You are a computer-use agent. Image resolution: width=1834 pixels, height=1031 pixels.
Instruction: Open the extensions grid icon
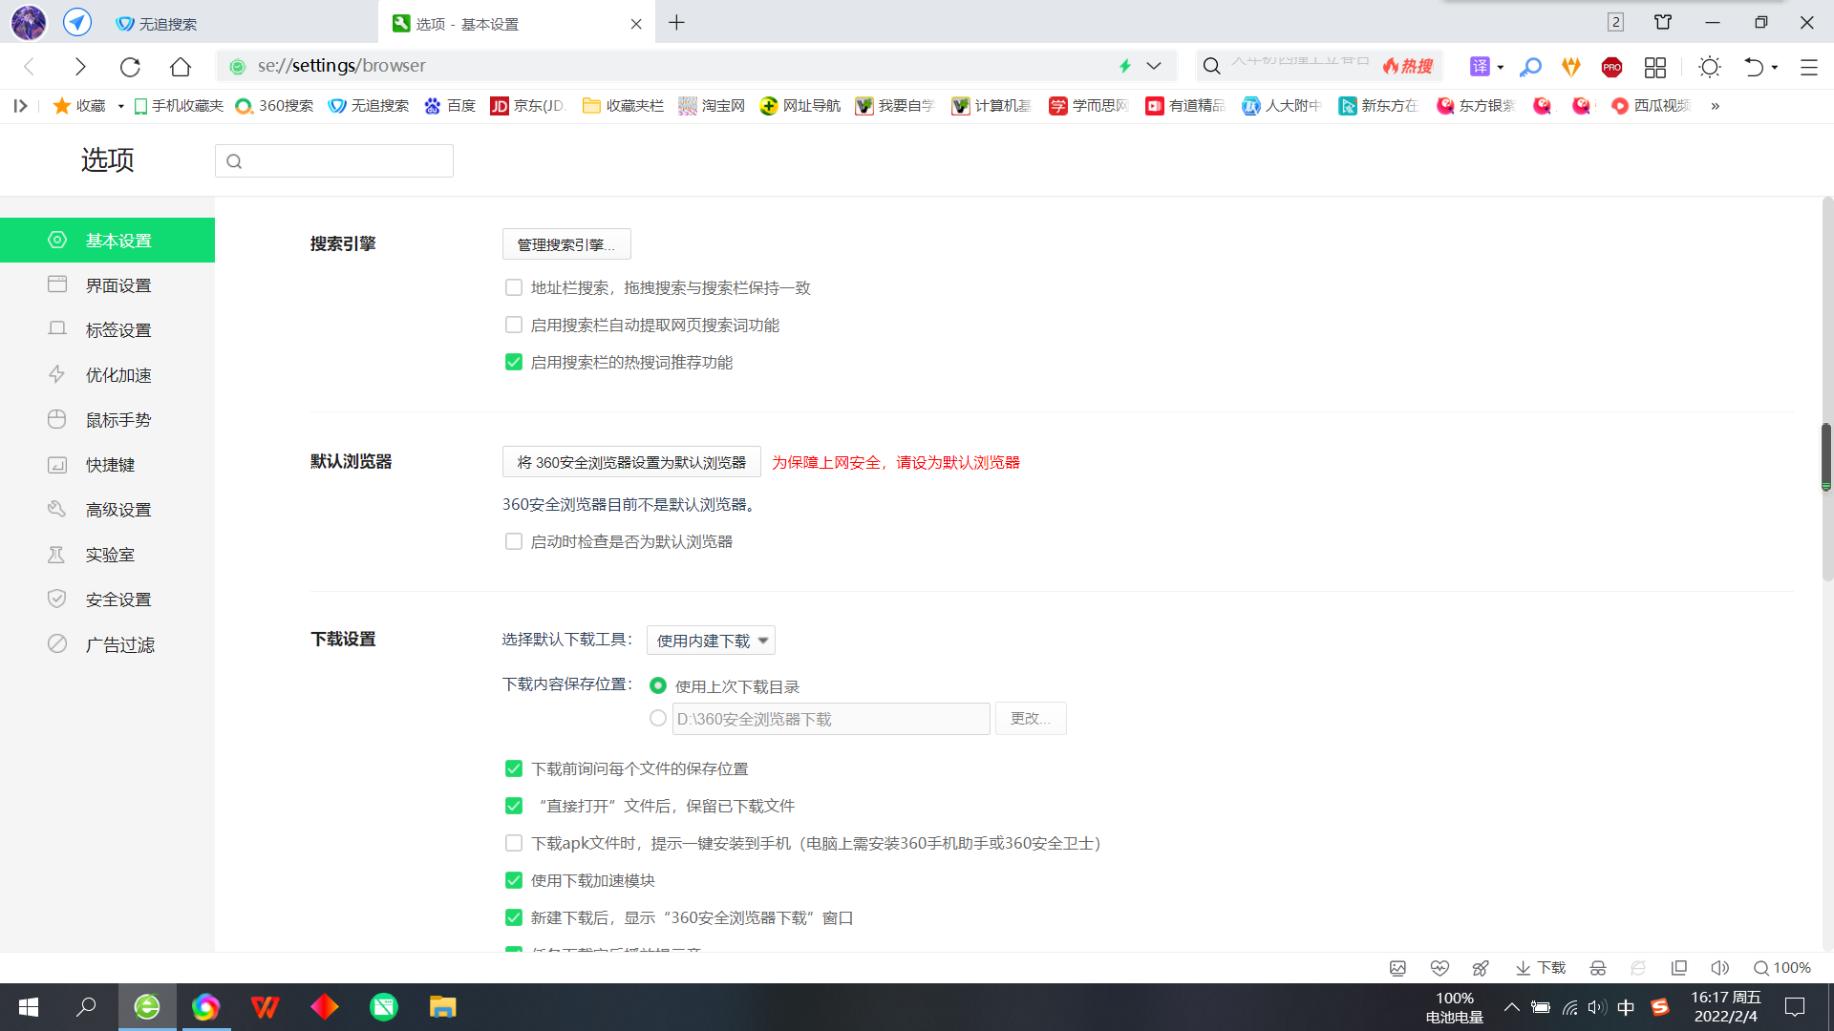pyautogui.click(x=1655, y=67)
